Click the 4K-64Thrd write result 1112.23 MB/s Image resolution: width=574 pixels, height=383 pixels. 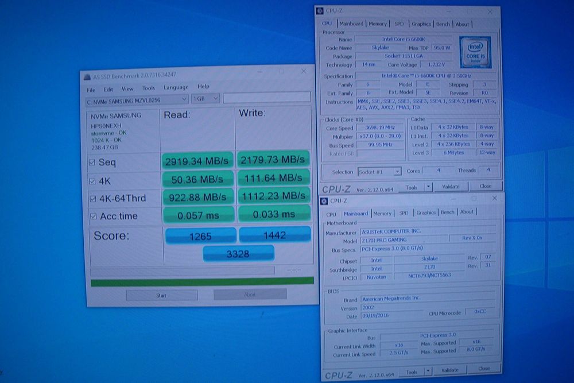274,196
